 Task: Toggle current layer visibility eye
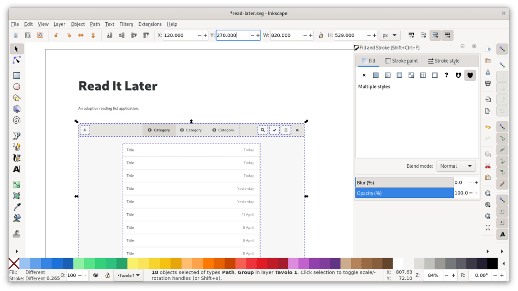[95, 275]
